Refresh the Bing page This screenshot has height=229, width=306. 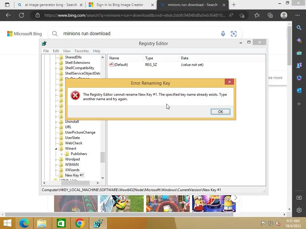pyautogui.click(x=22, y=15)
